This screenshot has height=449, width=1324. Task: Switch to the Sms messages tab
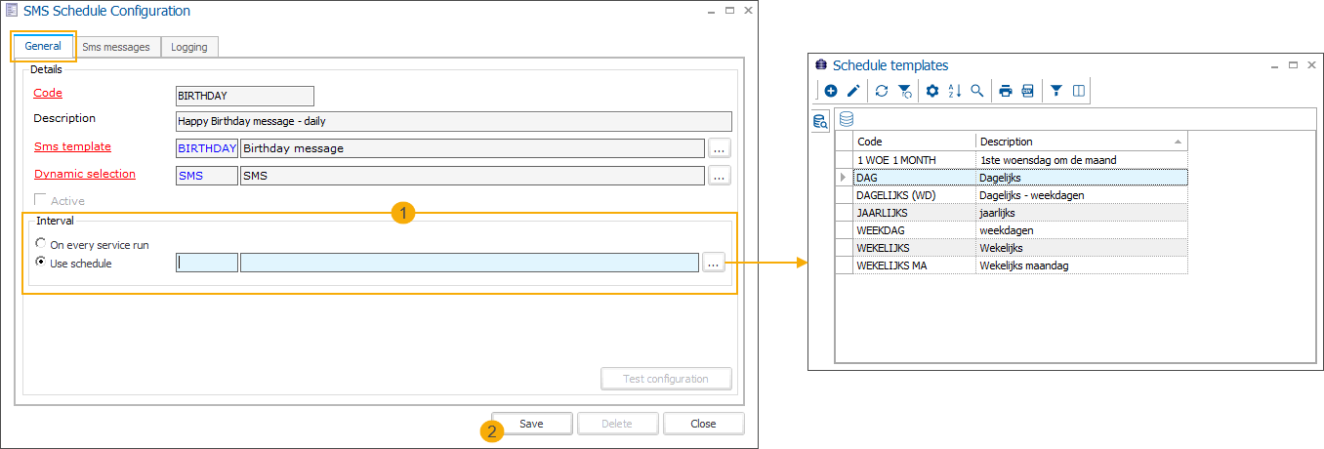(x=116, y=47)
